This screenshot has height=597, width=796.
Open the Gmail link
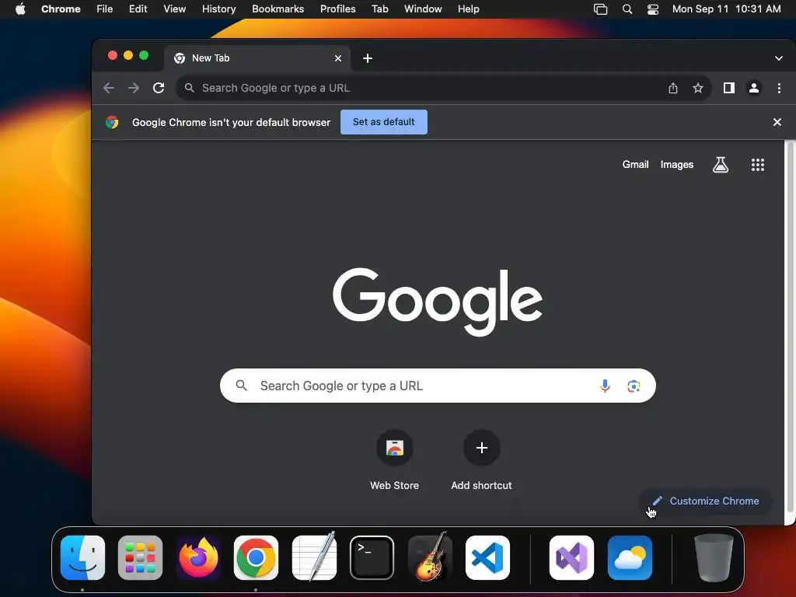click(635, 165)
